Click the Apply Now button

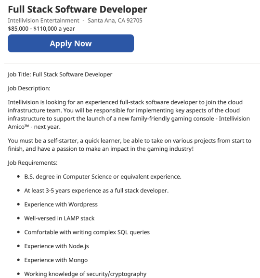point(71,43)
